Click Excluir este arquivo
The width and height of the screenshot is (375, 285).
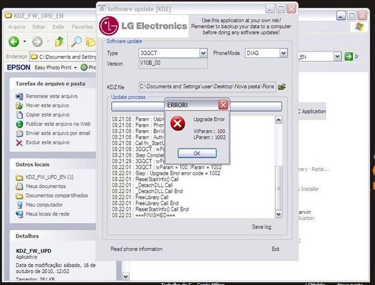point(48,142)
